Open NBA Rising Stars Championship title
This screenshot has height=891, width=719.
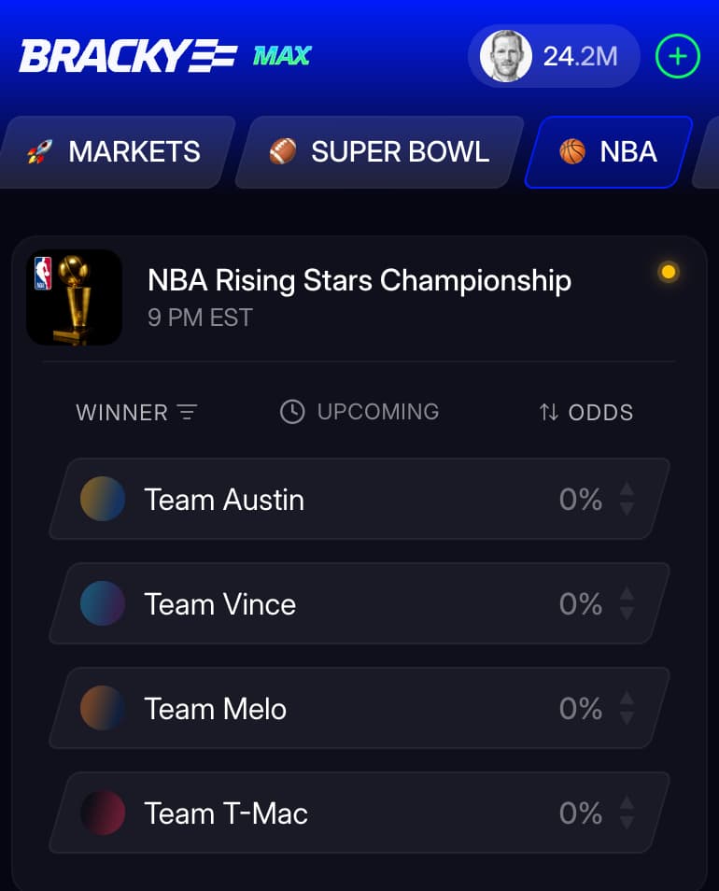click(x=359, y=280)
